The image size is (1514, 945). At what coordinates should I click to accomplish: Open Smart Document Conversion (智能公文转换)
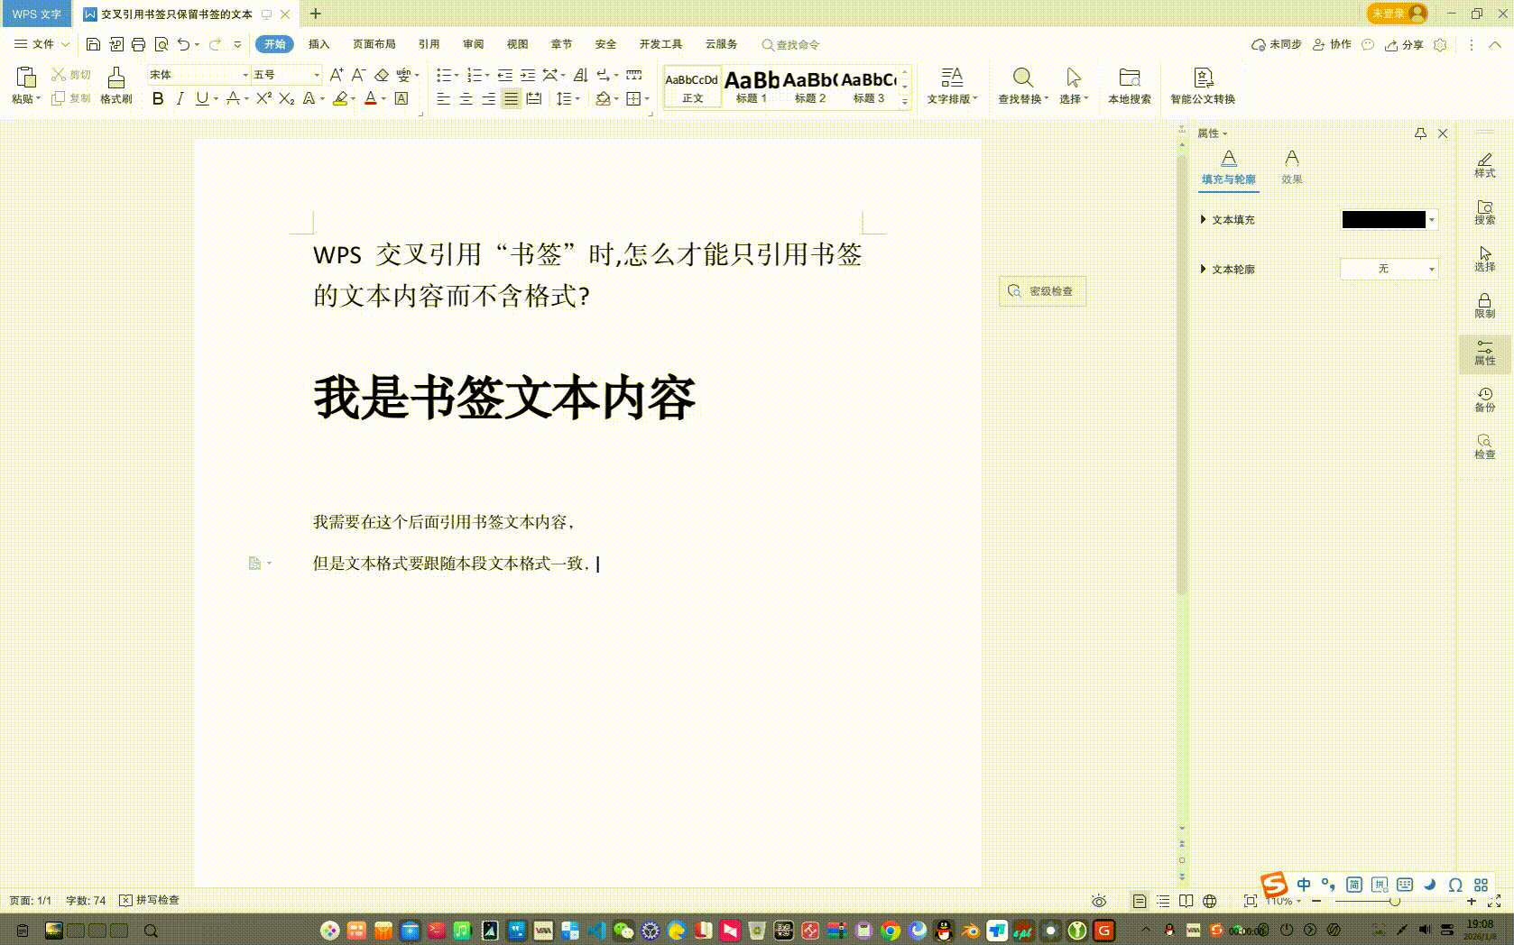(1203, 86)
